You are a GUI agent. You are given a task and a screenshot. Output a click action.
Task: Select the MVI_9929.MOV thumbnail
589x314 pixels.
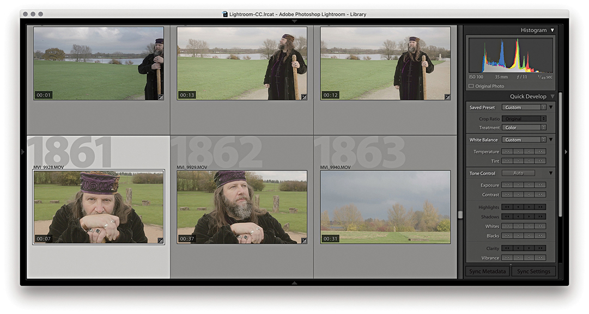click(242, 207)
